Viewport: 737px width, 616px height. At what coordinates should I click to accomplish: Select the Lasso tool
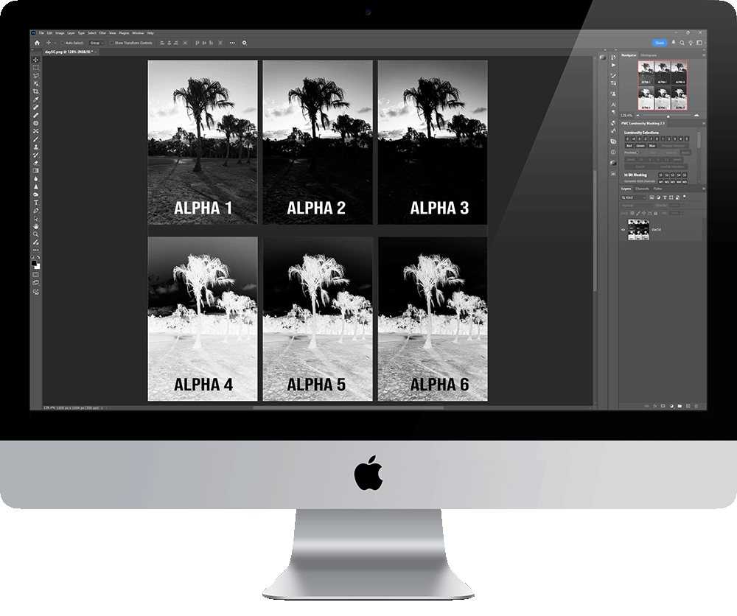point(36,75)
